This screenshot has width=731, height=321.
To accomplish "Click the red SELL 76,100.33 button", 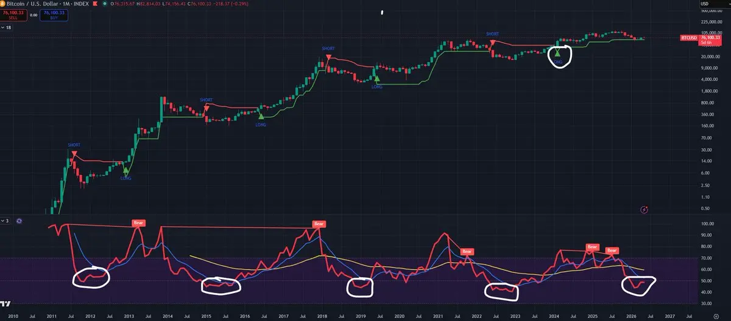I will pos(13,15).
